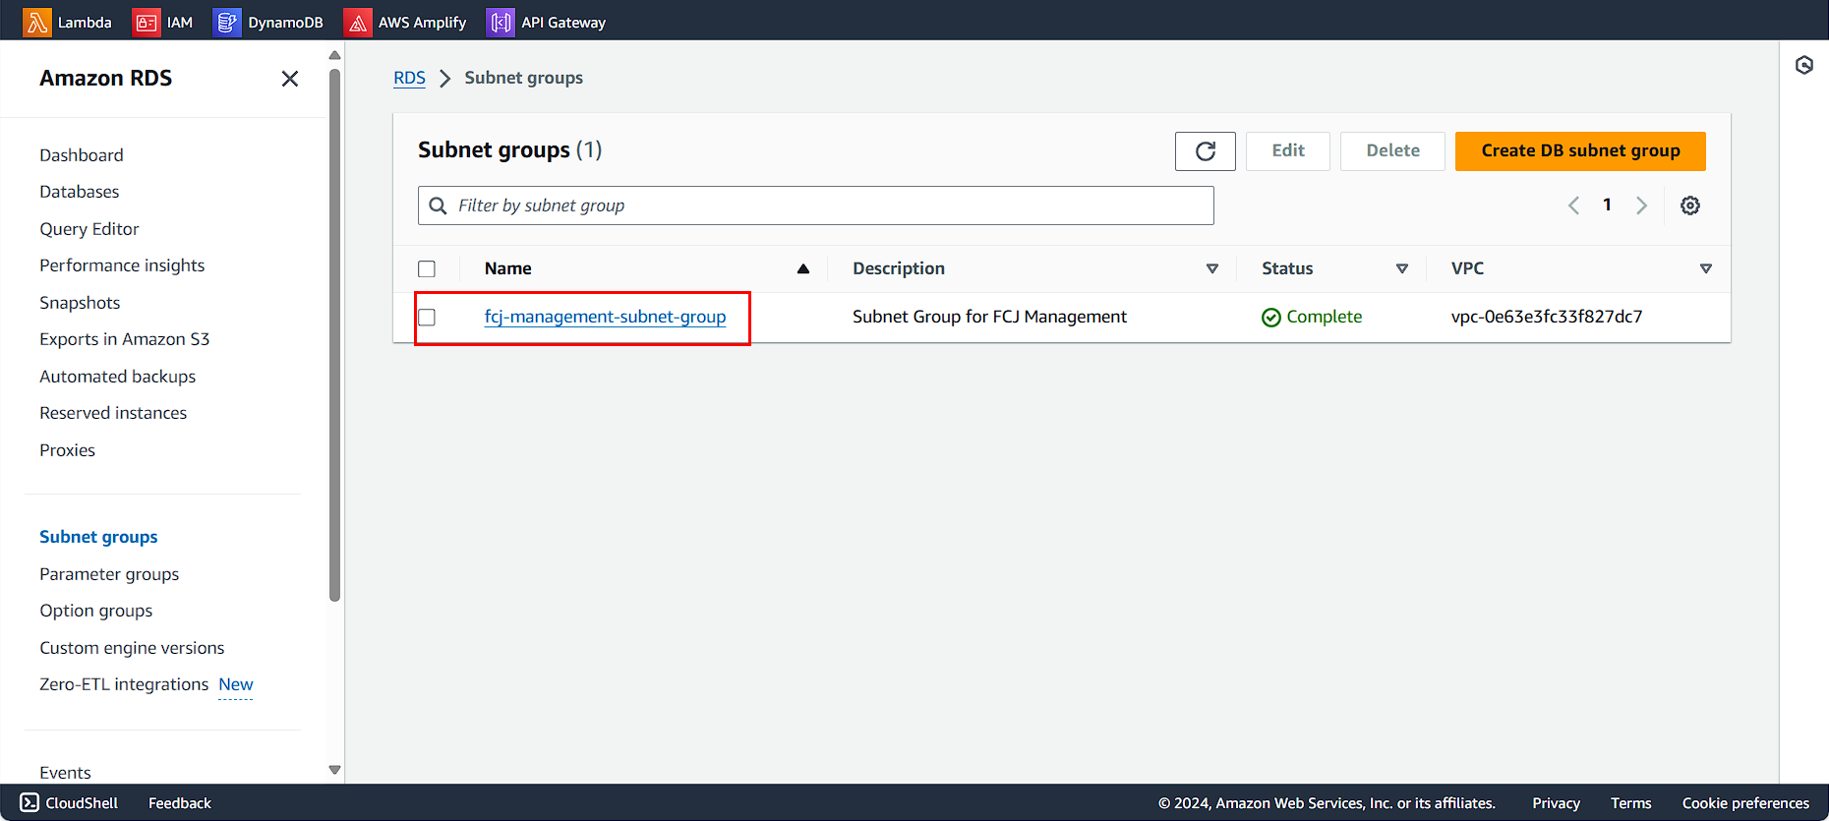1829x821 pixels.
Task: Open the AWS Amplify shortcut icon
Action: pyautogui.click(x=358, y=22)
